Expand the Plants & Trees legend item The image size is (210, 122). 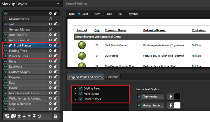coord(75,99)
